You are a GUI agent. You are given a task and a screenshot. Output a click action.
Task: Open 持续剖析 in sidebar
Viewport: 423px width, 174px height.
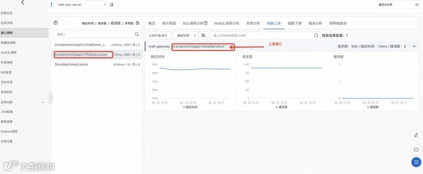point(7,92)
